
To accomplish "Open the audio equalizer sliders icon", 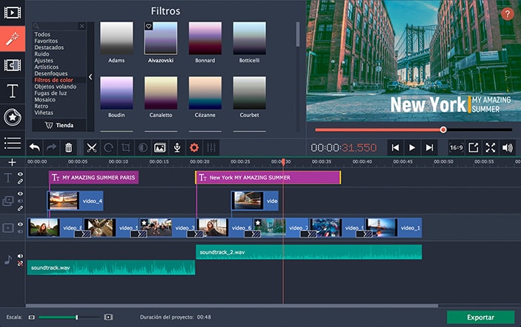I will pos(211,148).
